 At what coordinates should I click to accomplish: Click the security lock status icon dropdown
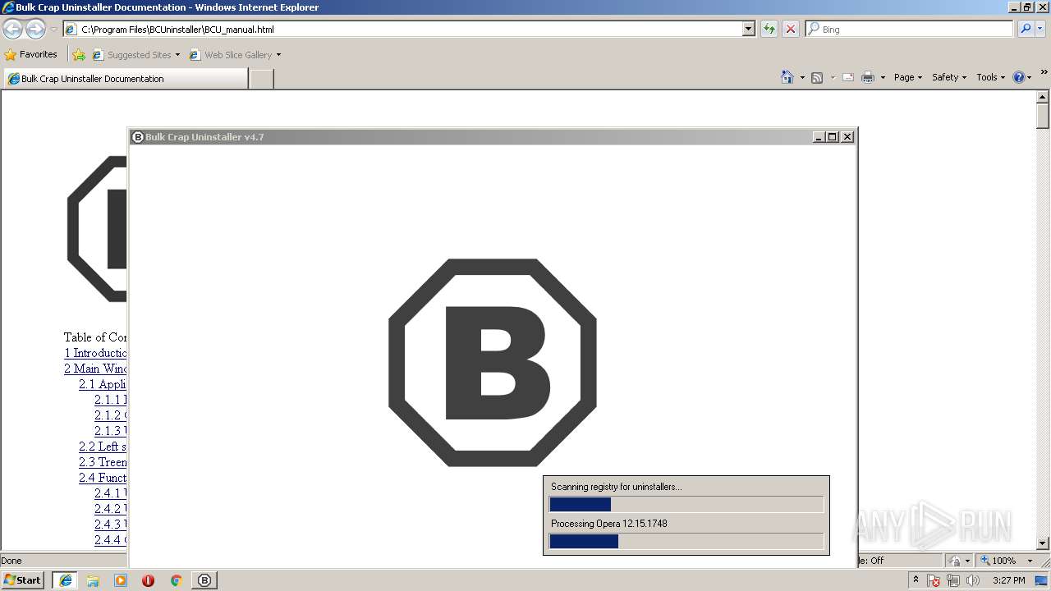tap(960, 561)
